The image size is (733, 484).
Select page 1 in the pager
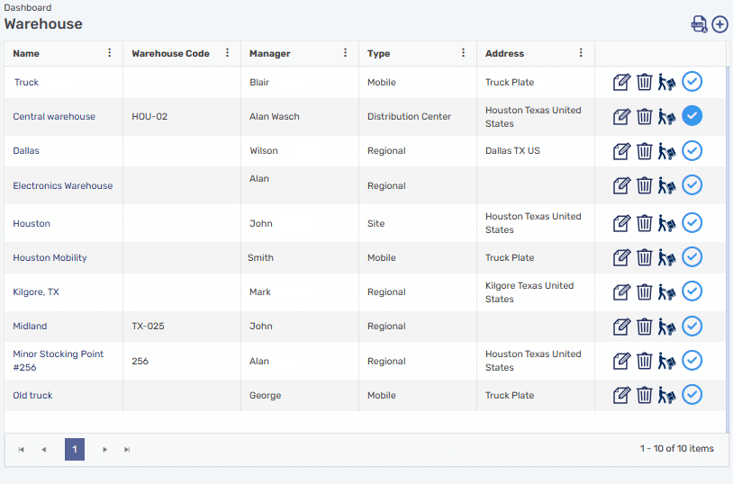click(75, 450)
